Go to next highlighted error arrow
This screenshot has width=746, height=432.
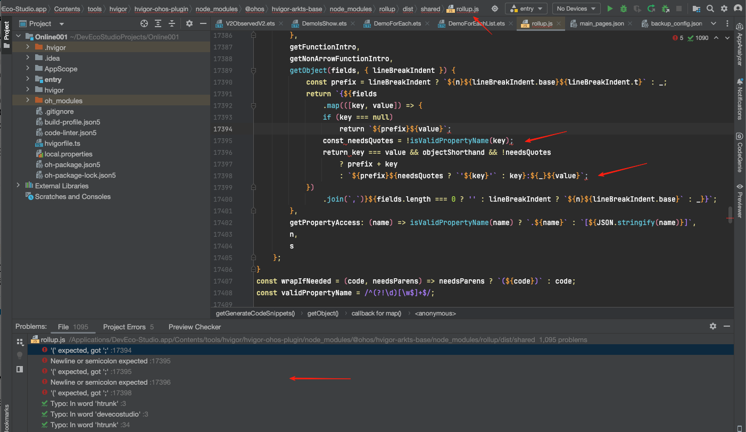(x=727, y=38)
